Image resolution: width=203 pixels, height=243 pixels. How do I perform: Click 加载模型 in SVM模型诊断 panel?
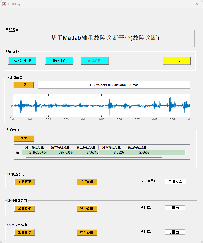click(x=25, y=232)
